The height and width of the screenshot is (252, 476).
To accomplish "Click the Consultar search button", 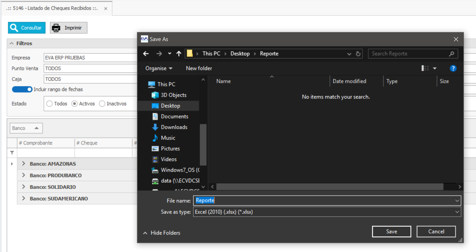I will click(27, 28).
